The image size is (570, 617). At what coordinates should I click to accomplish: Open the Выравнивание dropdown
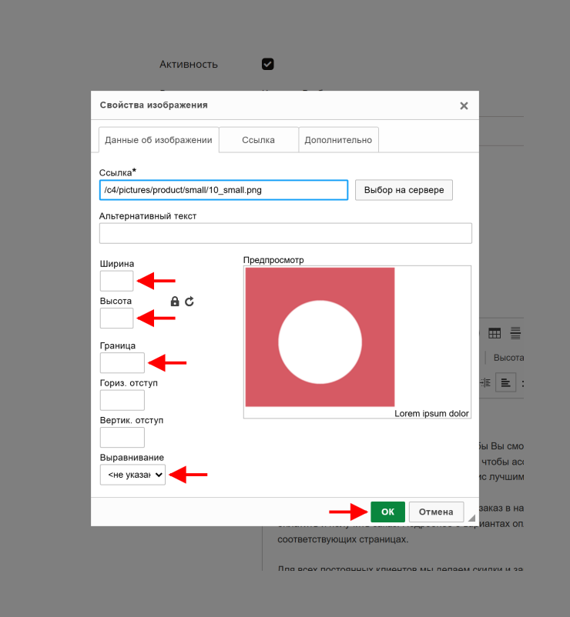pos(132,475)
